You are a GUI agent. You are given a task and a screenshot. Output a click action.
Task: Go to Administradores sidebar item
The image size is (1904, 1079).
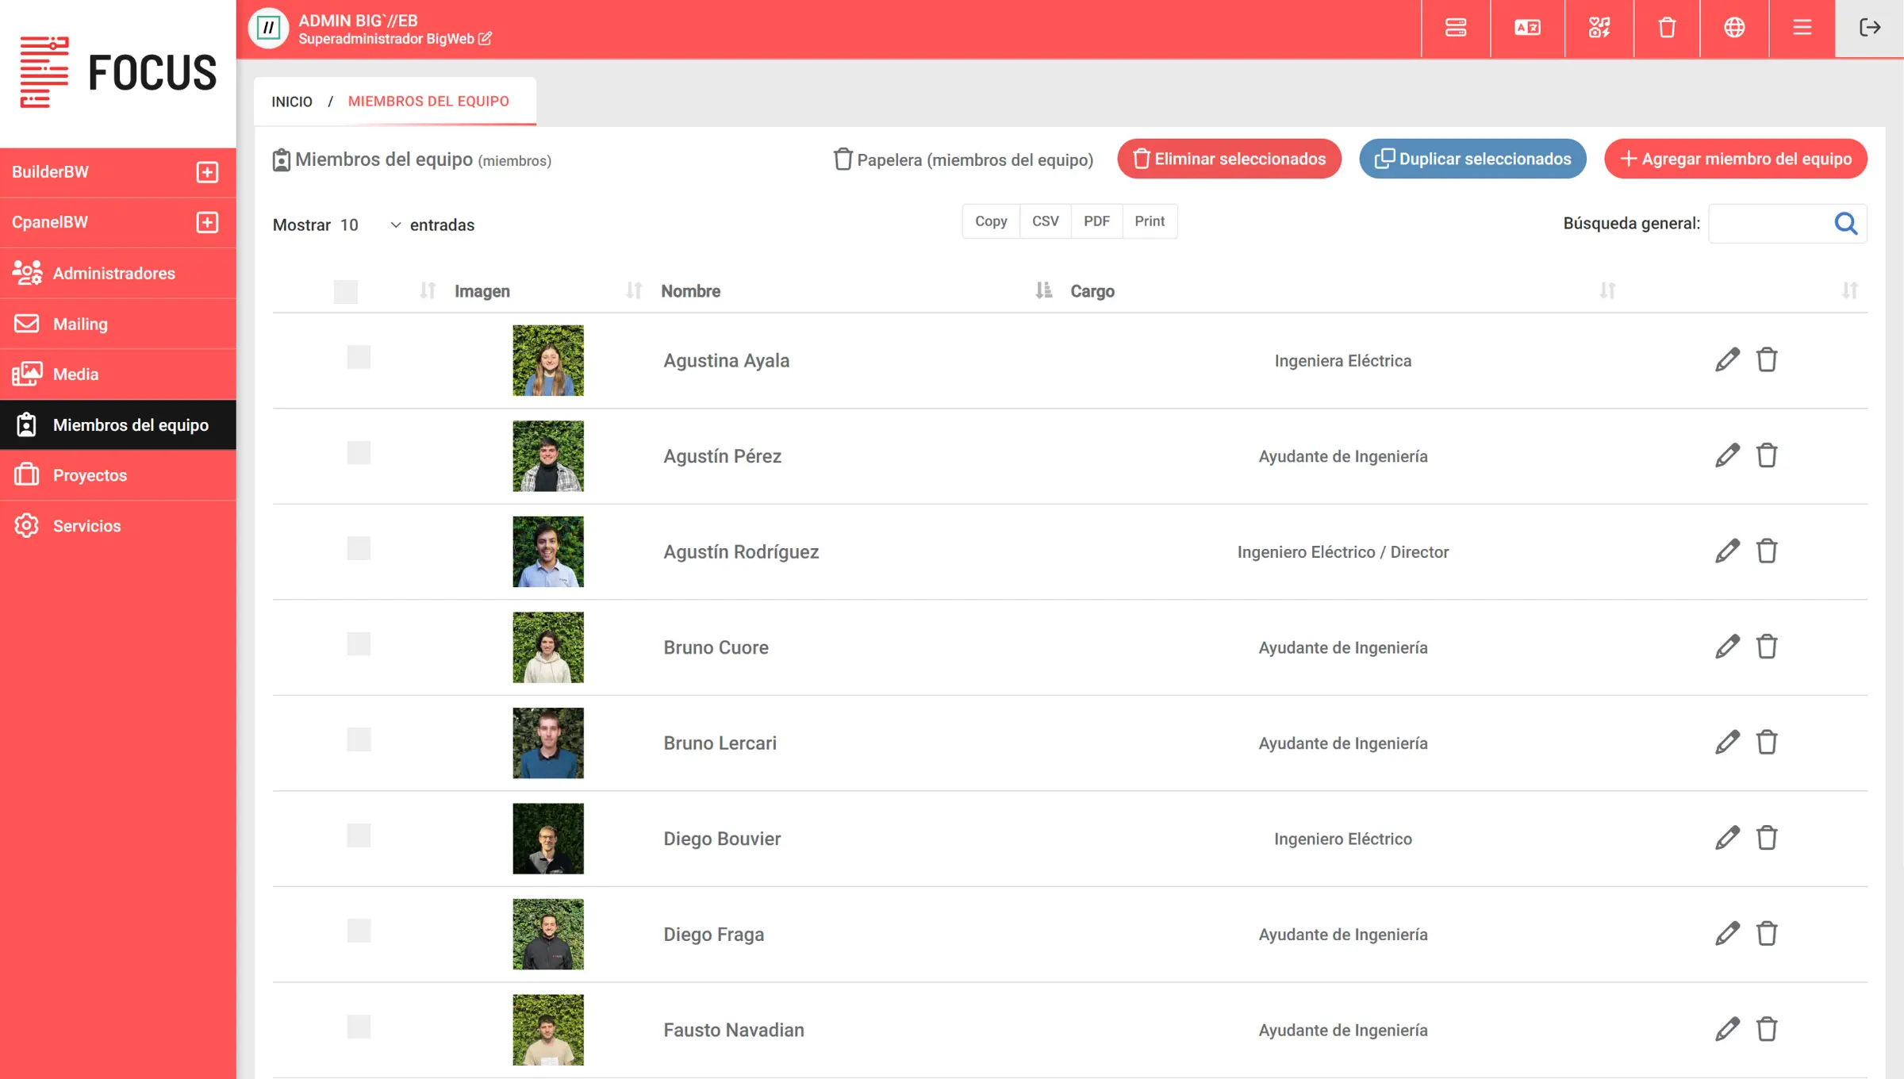click(113, 273)
